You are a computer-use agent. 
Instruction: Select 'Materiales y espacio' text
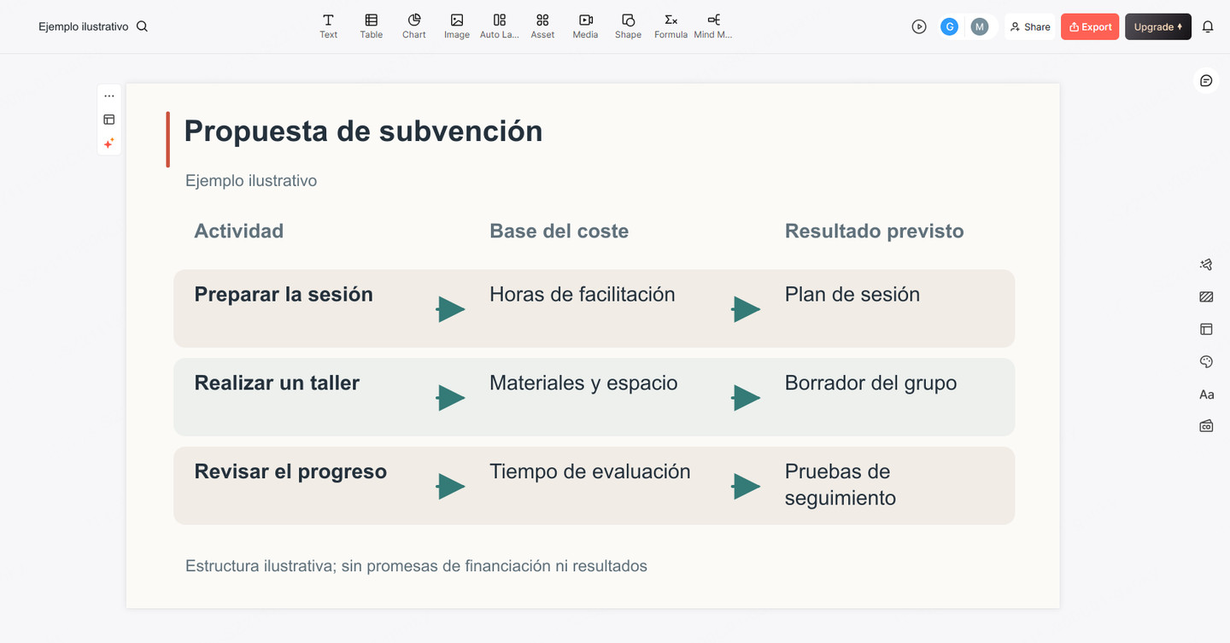click(583, 383)
